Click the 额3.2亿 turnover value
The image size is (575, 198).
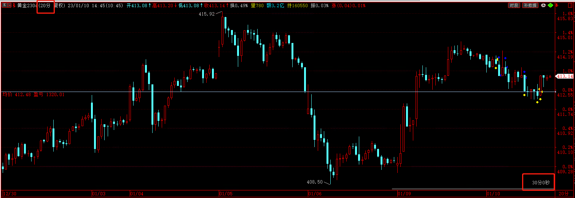(276, 6)
